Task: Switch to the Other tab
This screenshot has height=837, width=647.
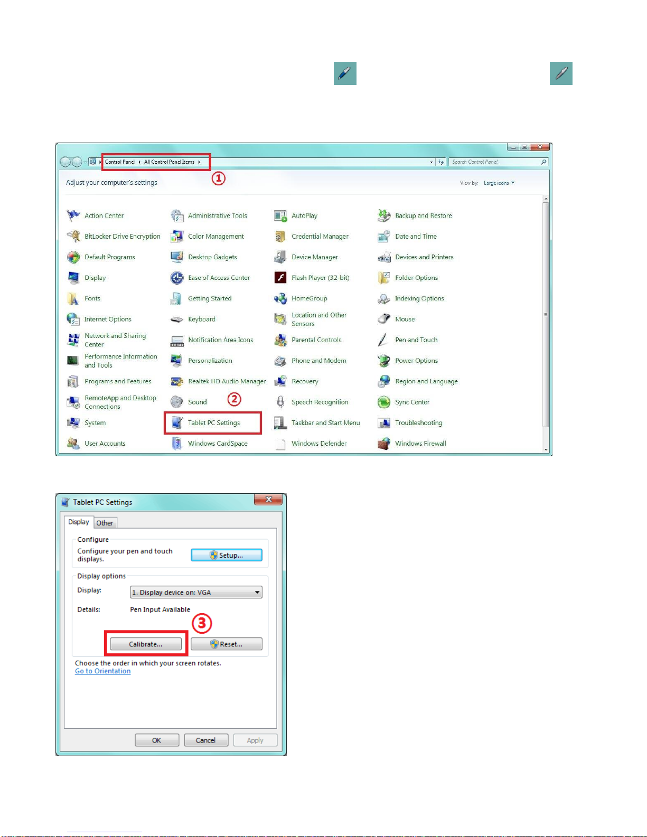Action: click(x=105, y=523)
